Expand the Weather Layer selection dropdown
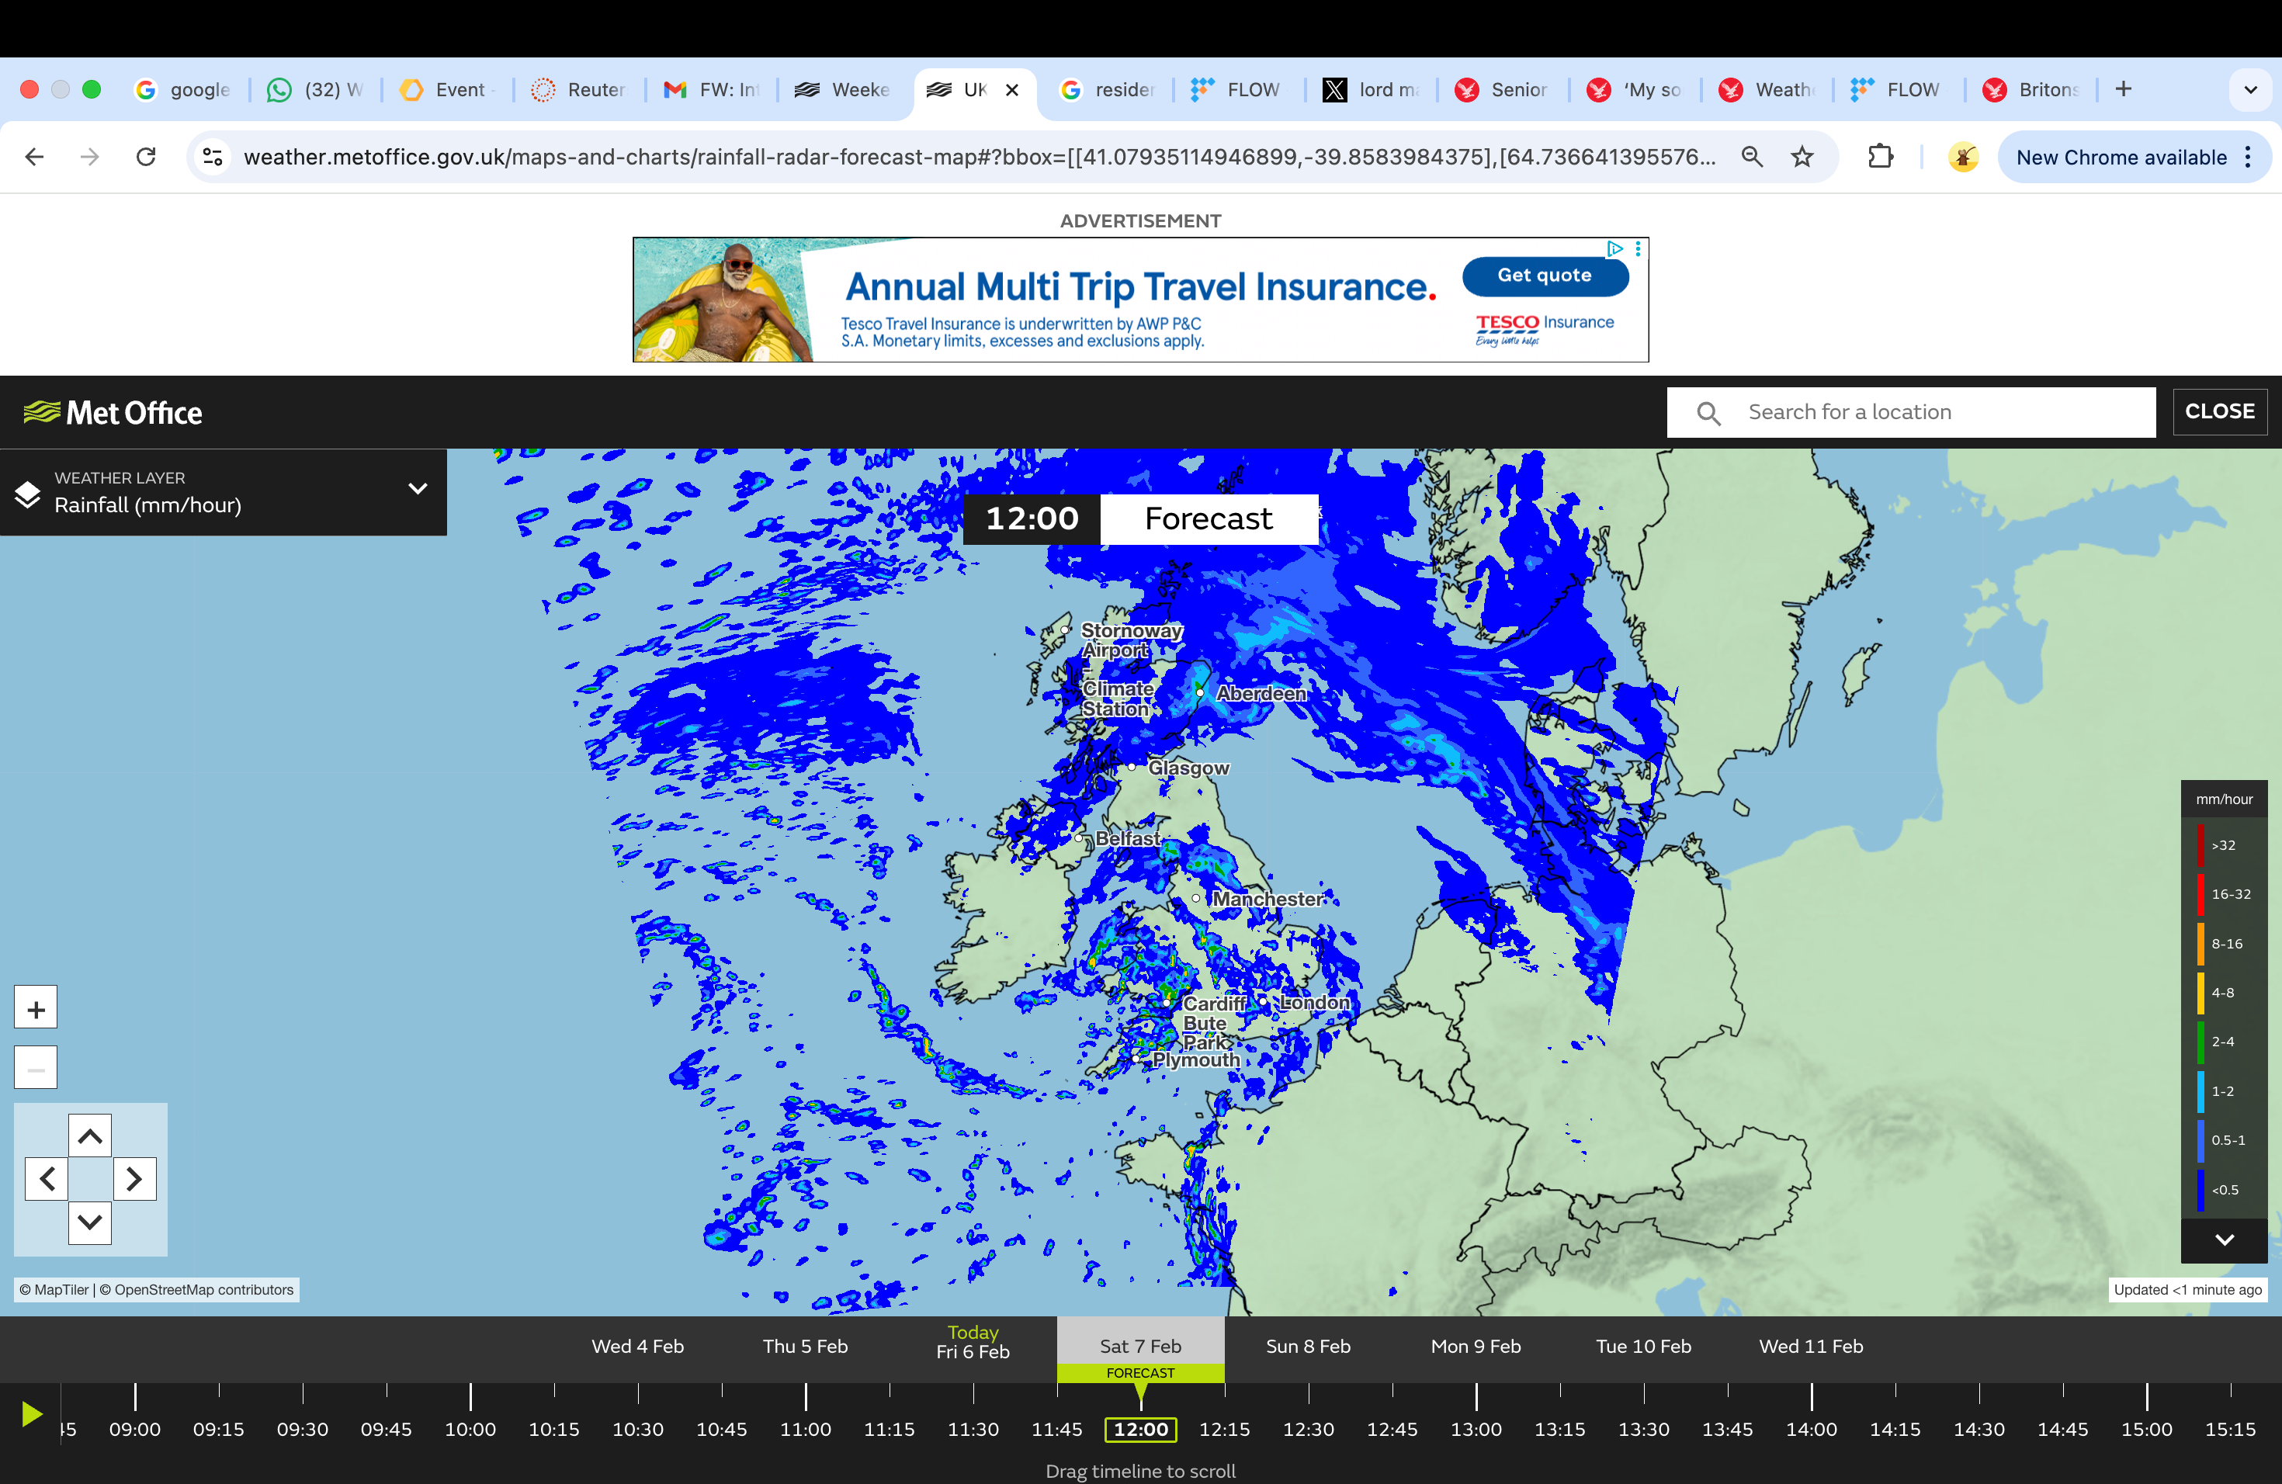 417,489
